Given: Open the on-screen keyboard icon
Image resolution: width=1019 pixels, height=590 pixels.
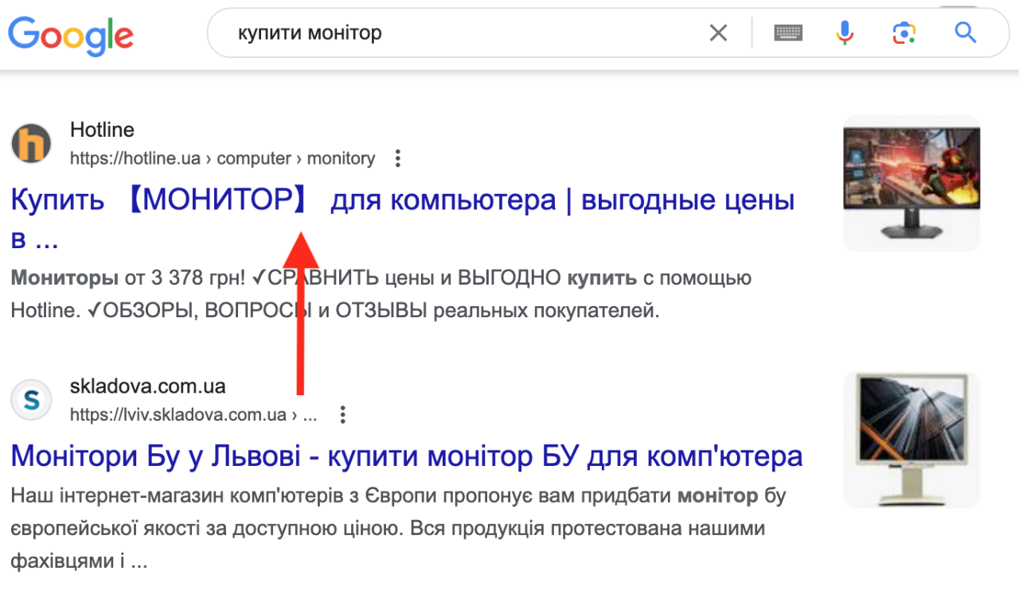Looking at the screenshot, I should click(787, 33).
